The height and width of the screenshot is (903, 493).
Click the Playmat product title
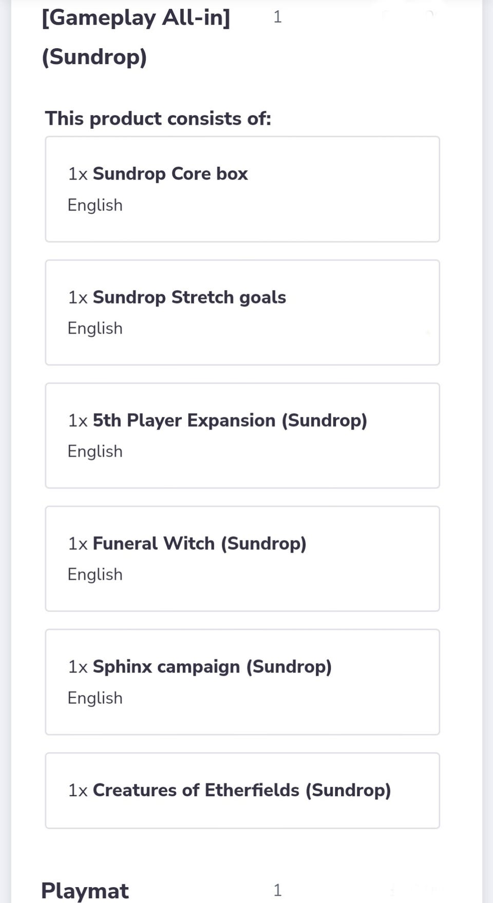(85, 891)
